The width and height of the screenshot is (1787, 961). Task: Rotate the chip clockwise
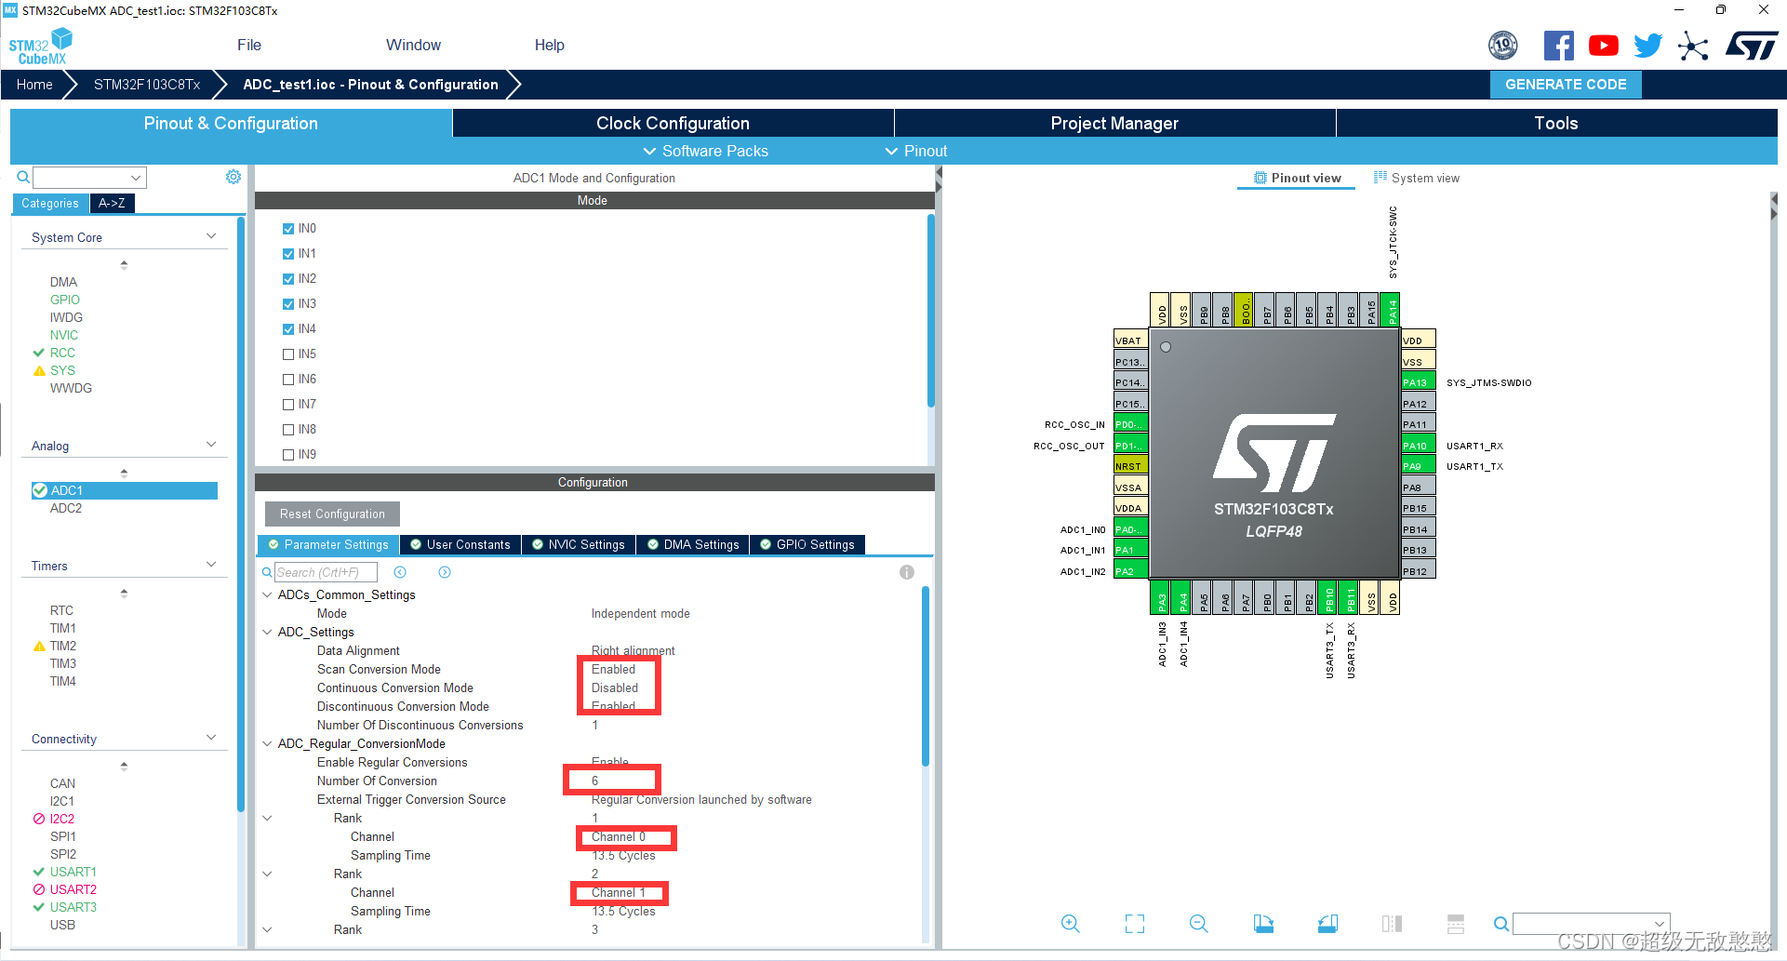[1263, 924]
